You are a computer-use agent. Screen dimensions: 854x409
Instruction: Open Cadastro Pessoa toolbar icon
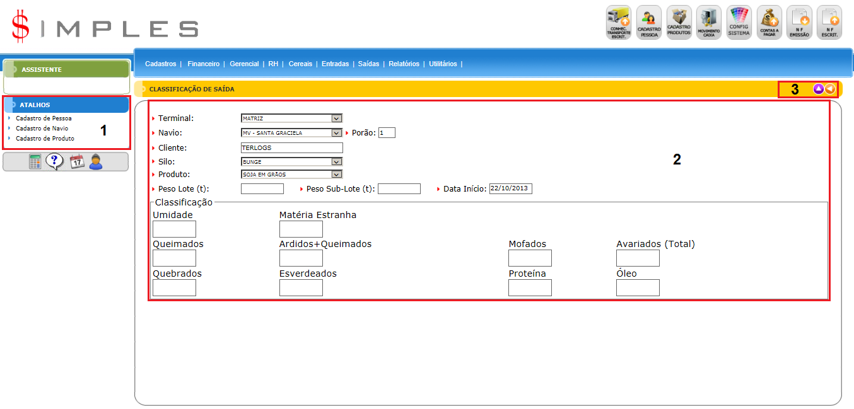(x=649, y=22)
